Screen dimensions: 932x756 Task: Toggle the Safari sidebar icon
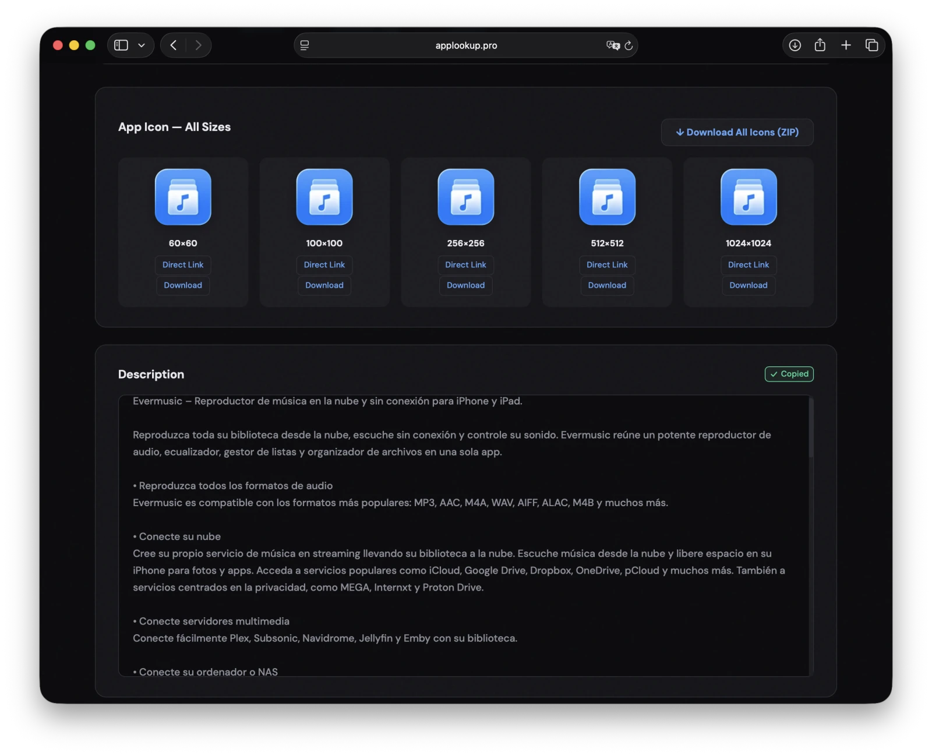coord(121,45)
